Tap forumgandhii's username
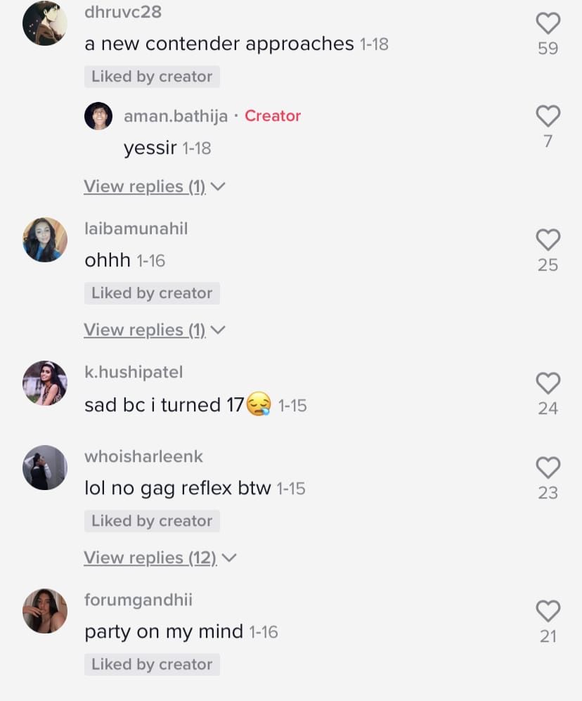 (x=138, y=600)
